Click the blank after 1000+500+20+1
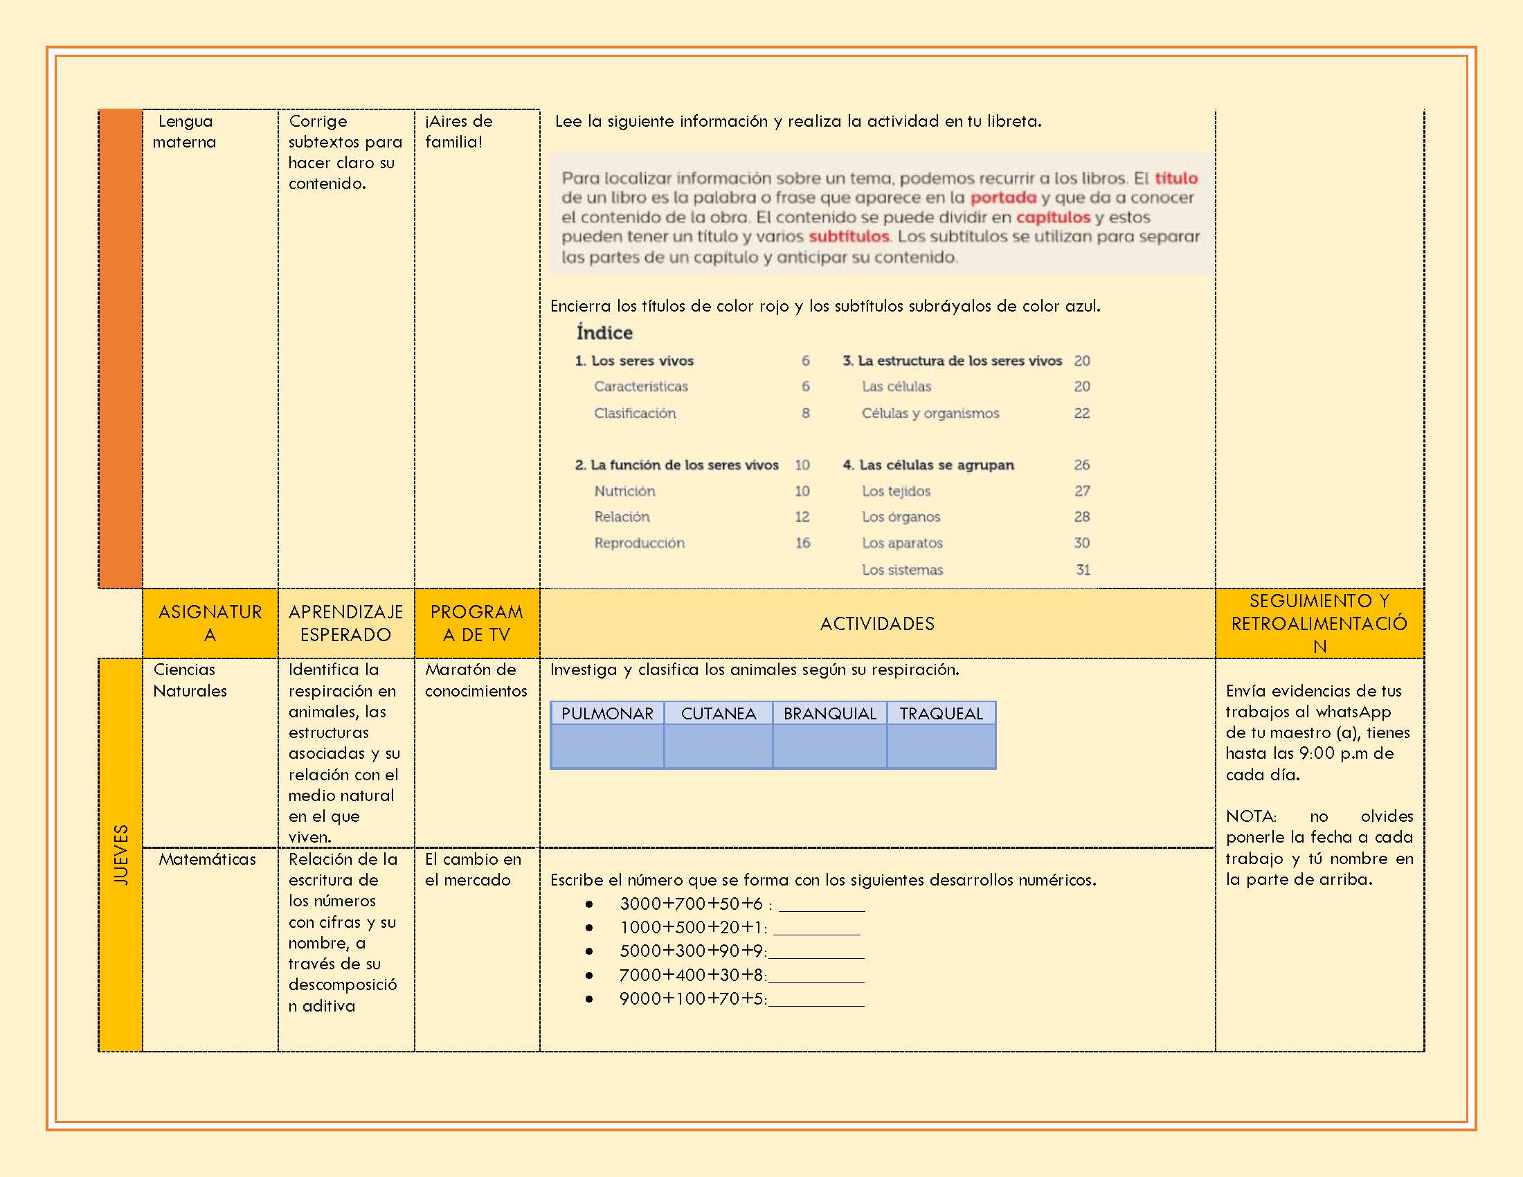Screen dimensions: 1523x1177 click(x=817, y=928)
